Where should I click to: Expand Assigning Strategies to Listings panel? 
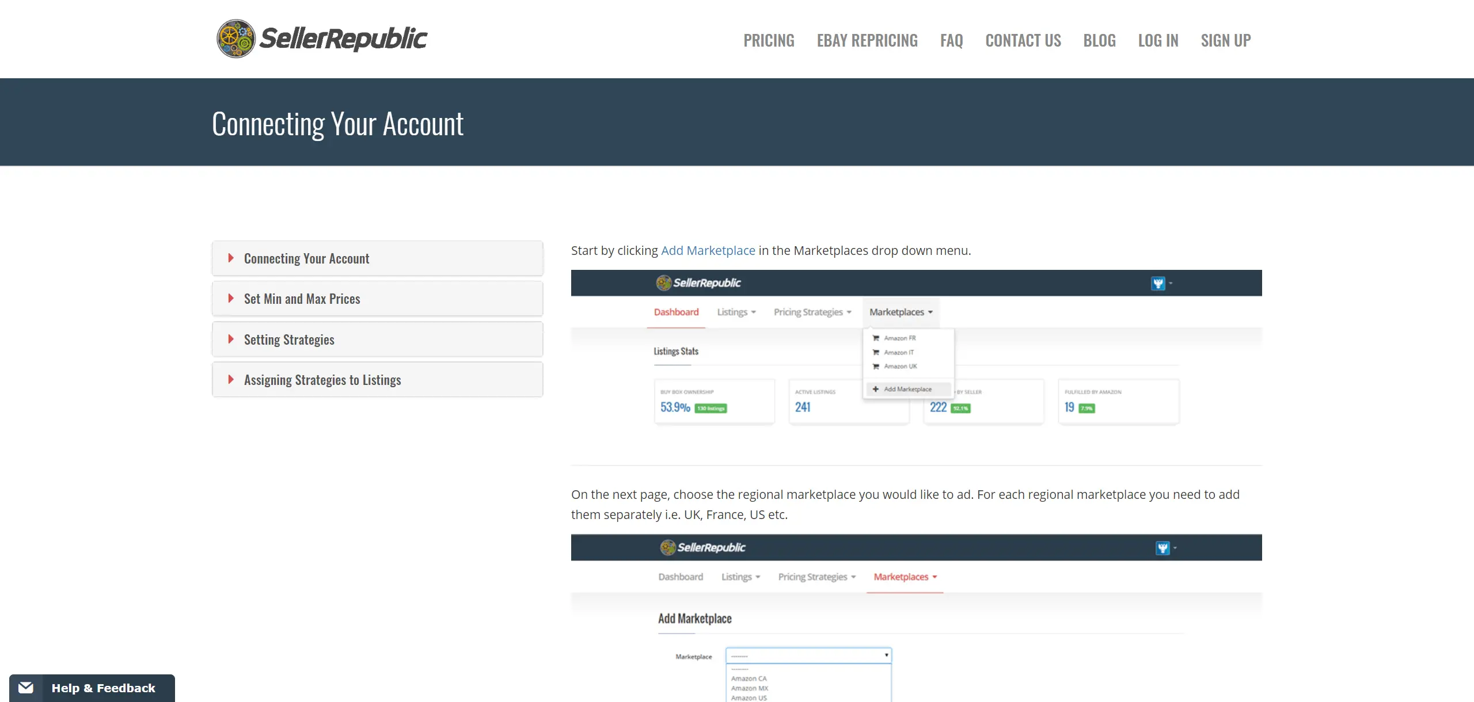coord(322,380)
